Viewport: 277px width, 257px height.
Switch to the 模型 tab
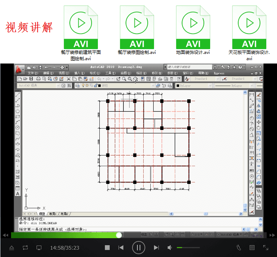click(42, 214)
